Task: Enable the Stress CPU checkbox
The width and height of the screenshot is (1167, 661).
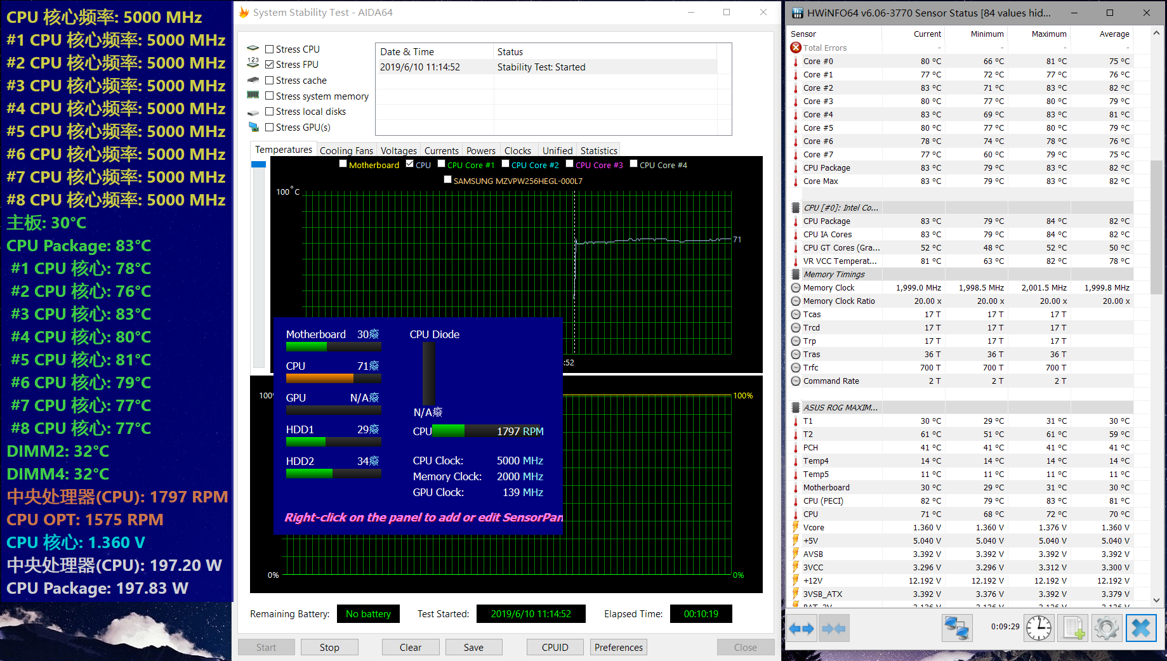Action: [270, 49]
